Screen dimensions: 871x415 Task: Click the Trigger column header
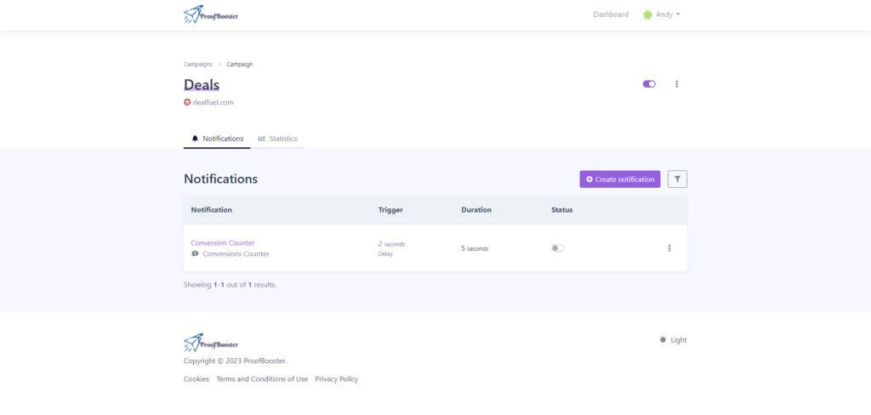(x=390, y=210)
